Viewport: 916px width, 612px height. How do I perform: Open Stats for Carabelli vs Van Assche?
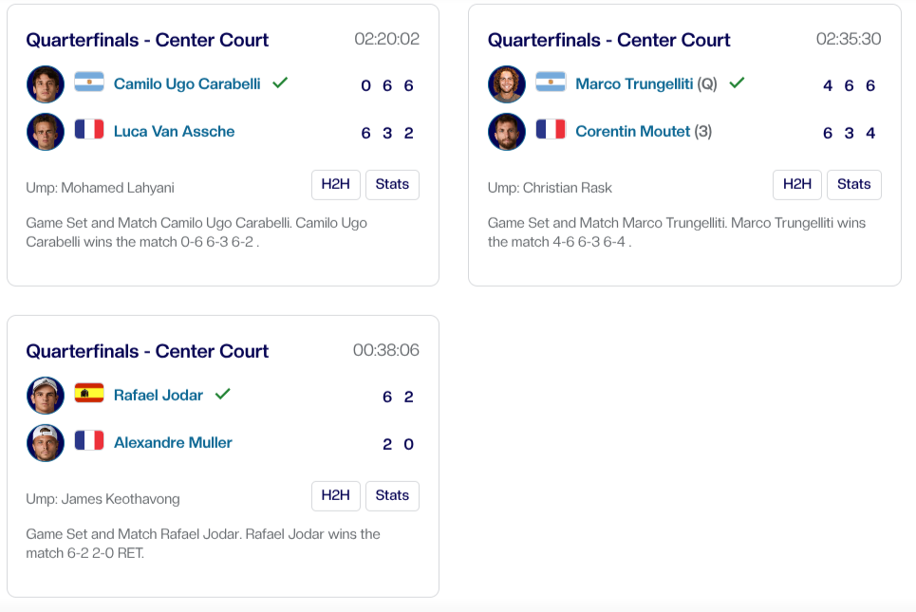click(x=392, y=185)
